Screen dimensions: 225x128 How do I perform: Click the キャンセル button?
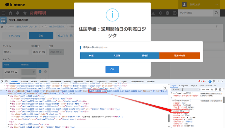[14, 36]
